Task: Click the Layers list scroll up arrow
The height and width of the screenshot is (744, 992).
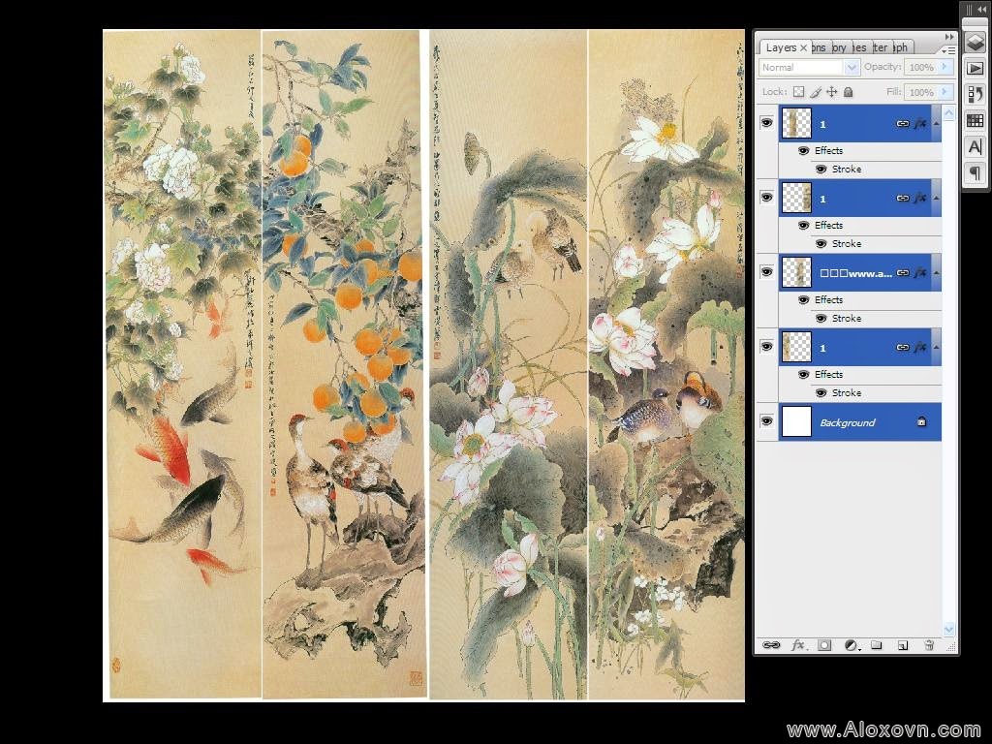Action: point(948,112)
